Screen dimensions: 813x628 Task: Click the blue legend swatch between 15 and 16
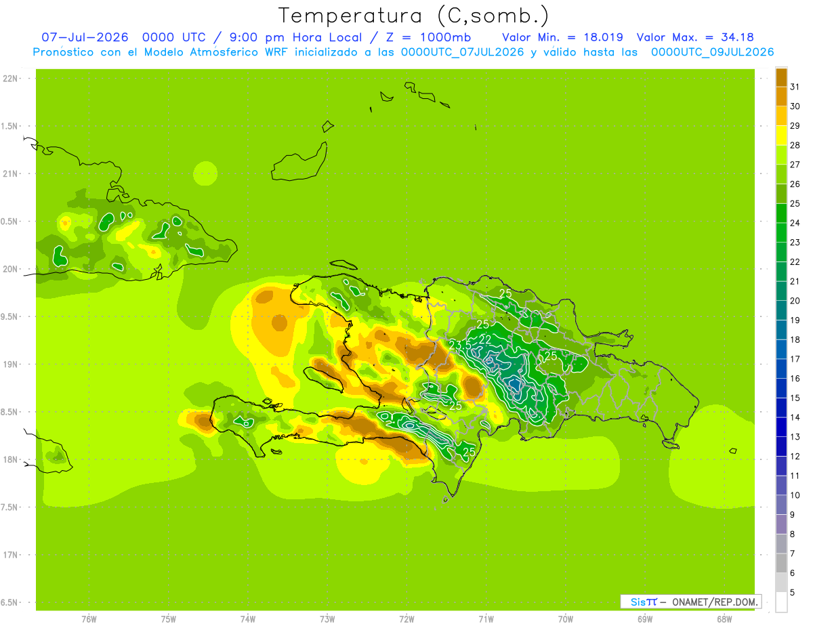781,388
